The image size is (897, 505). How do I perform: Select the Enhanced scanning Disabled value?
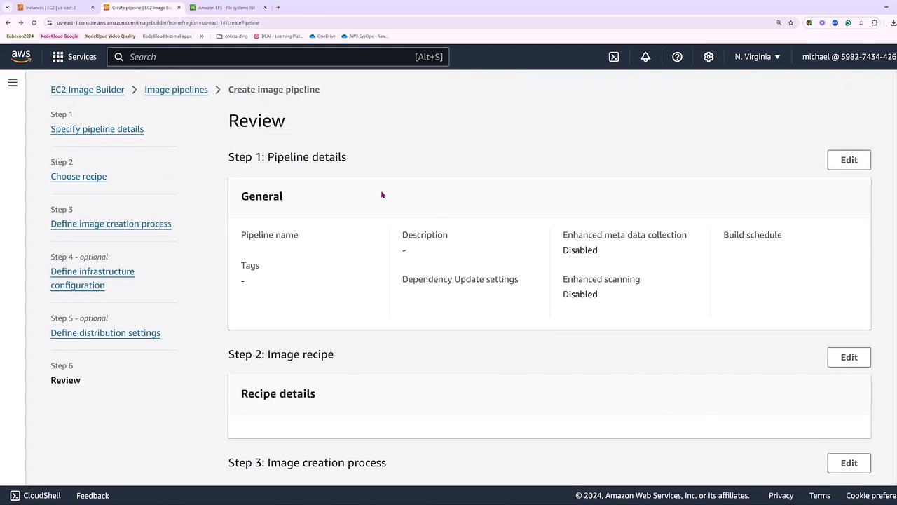point(580,295)
